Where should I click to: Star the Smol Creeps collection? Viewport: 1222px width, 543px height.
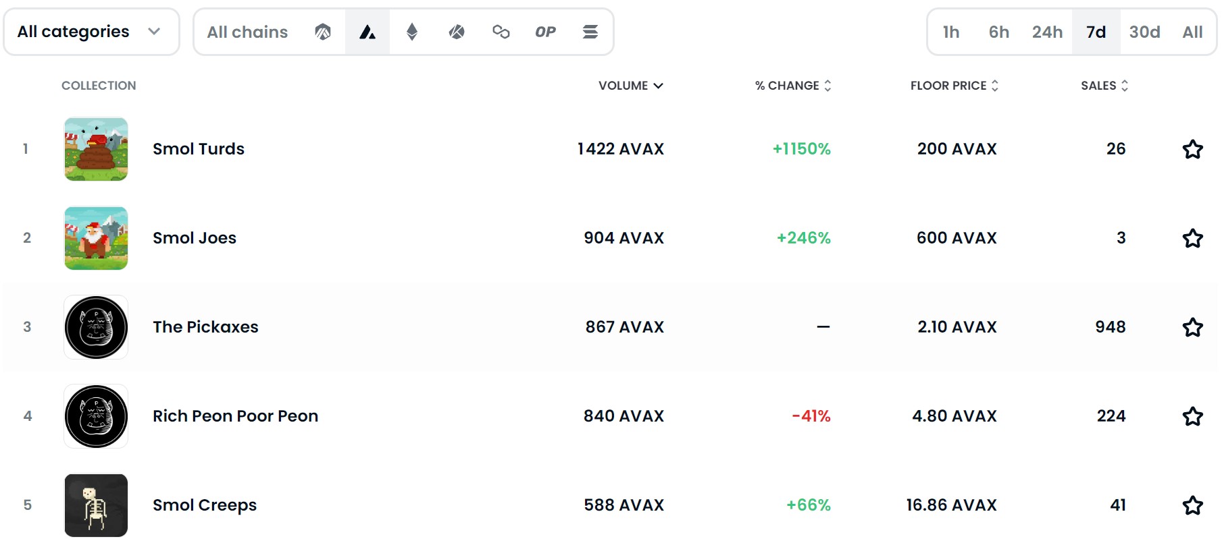click(1192, 505)
